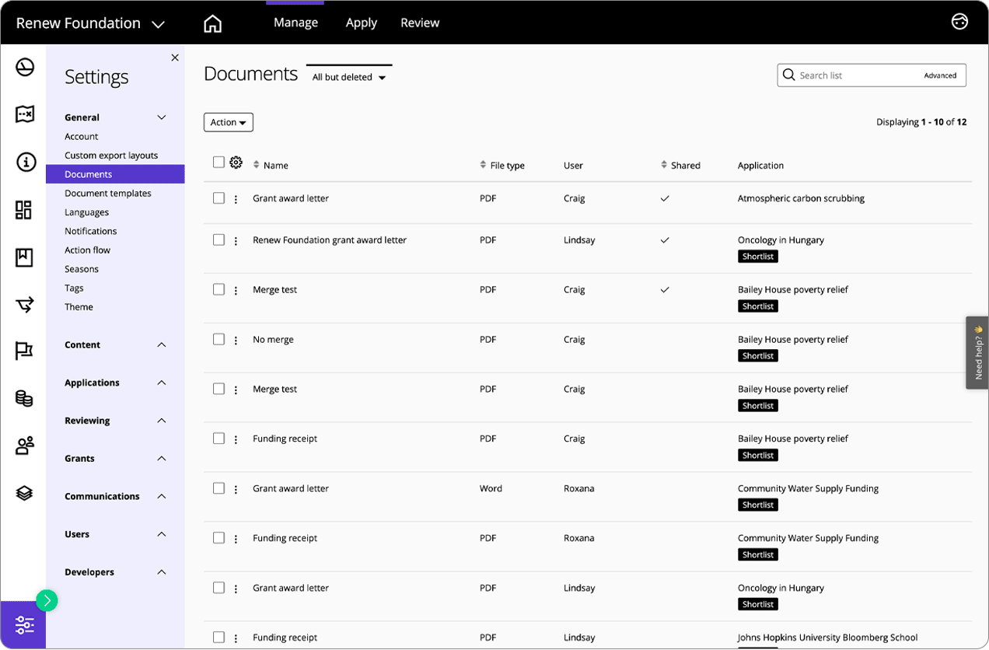The width and height of the screenshot is (989, 650).
Task: Open the Action dropdown button
Action: click(229, 122)
